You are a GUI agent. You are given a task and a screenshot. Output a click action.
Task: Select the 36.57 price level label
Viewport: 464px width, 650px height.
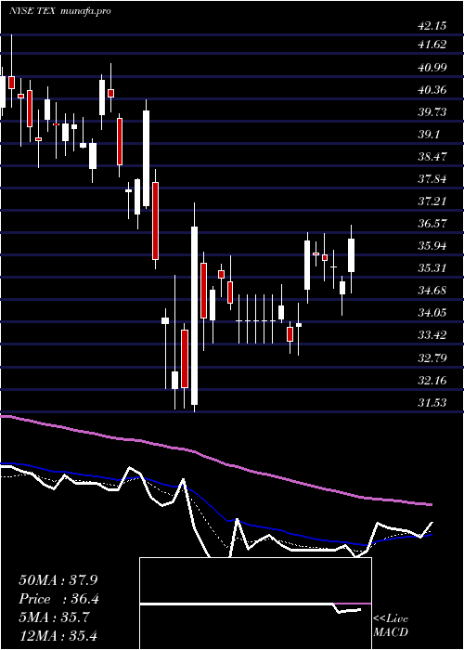[432, 224]
